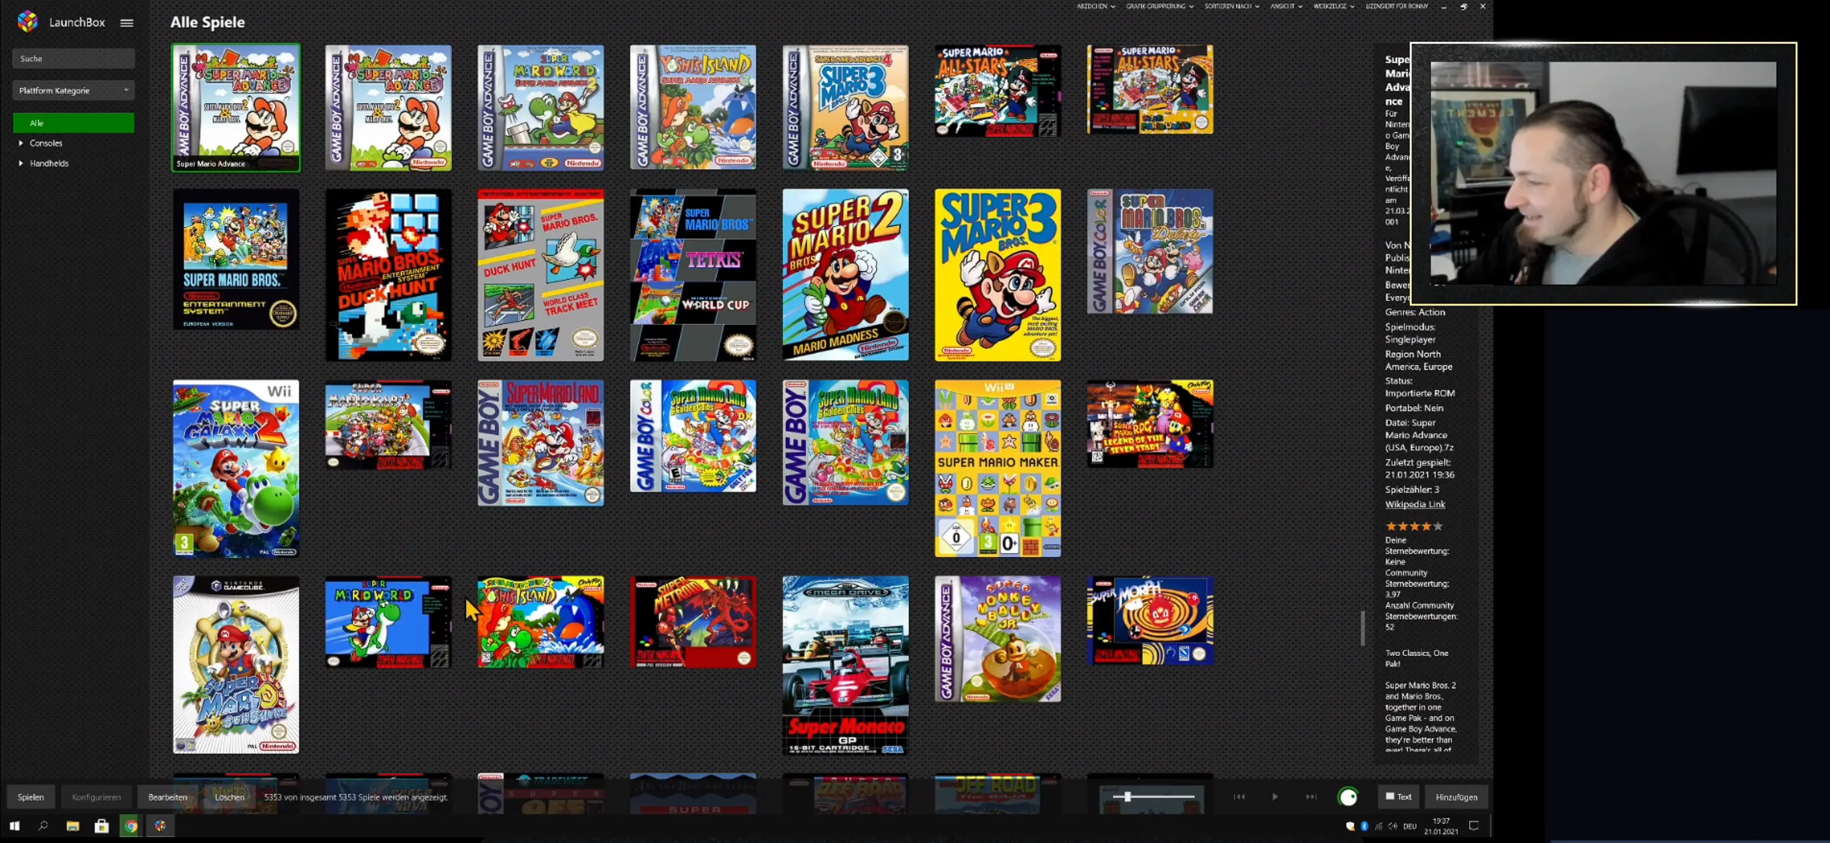Select the Super Mario RPG cover
1830x843 pixels.
pos(1150,423)
